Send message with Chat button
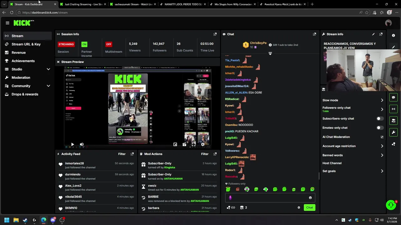 tap(310, 207)
